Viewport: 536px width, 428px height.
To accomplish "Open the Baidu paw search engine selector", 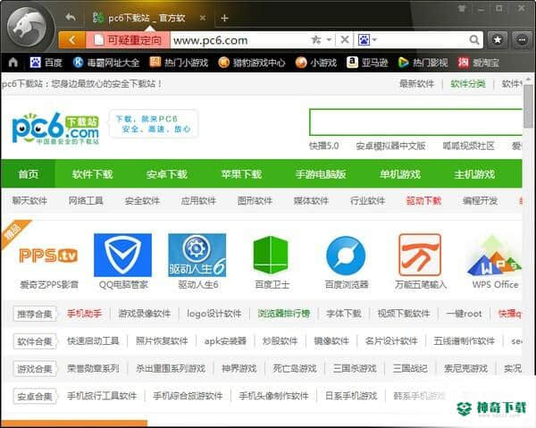I will click(x=367, y=40).
